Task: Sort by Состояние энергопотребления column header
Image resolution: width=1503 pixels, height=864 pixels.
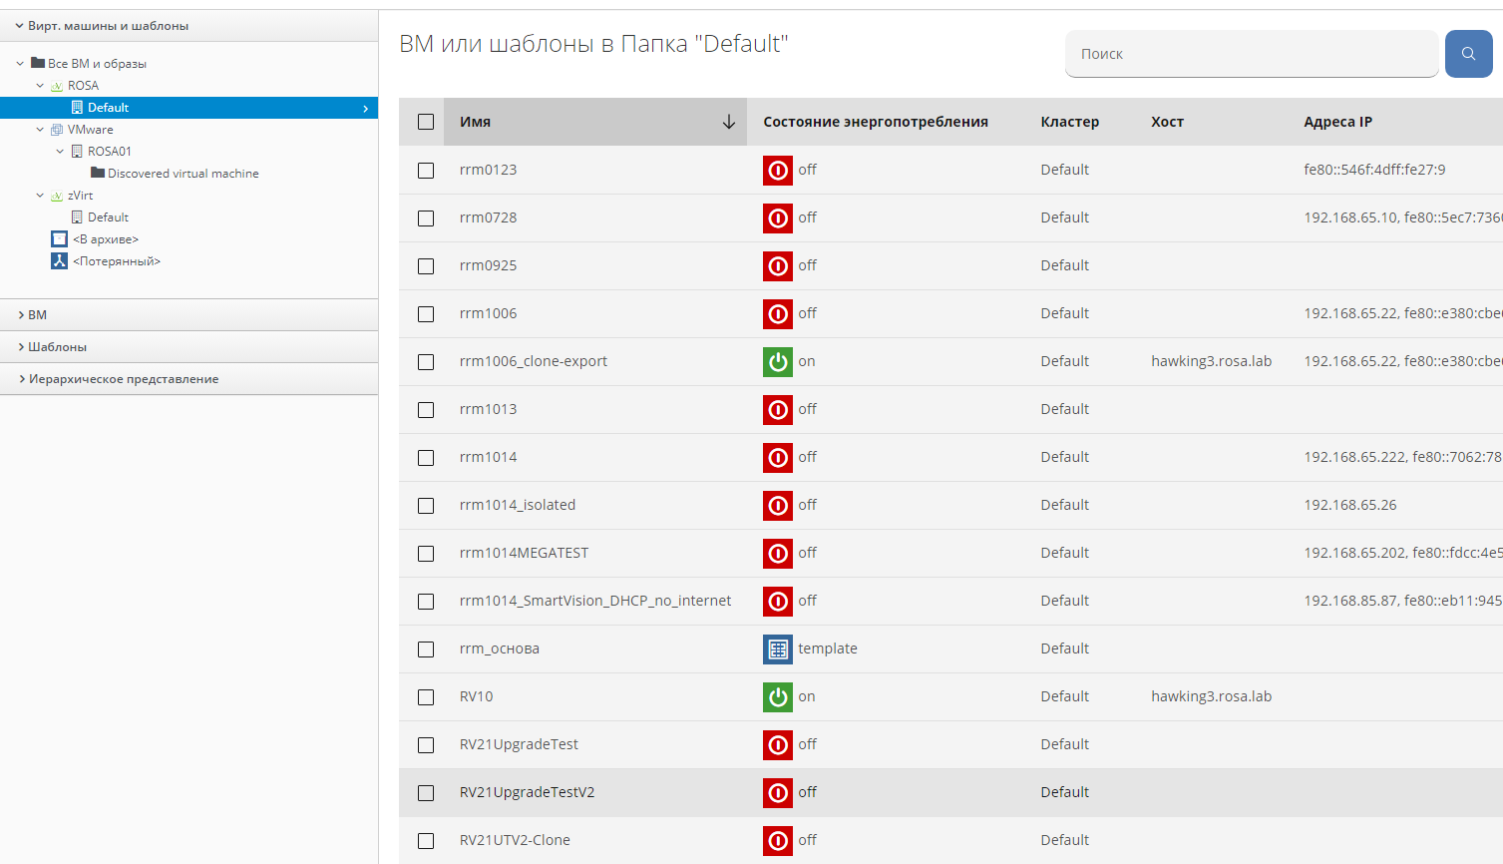Action: click(875, 122)
